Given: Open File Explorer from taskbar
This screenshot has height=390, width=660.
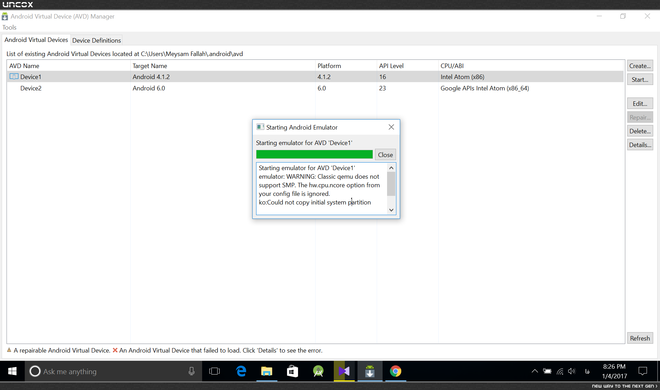Looking at the screenshot, I should coord(267,371).
